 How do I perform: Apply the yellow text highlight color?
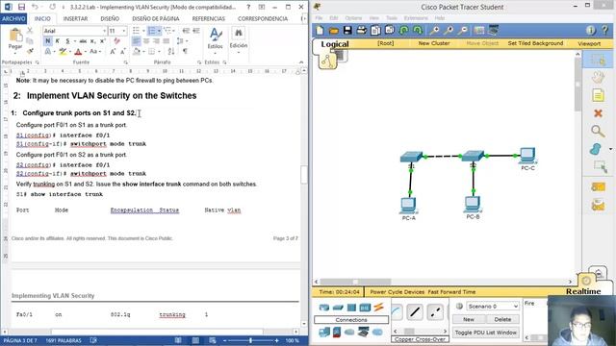click(x=63, y=51)
